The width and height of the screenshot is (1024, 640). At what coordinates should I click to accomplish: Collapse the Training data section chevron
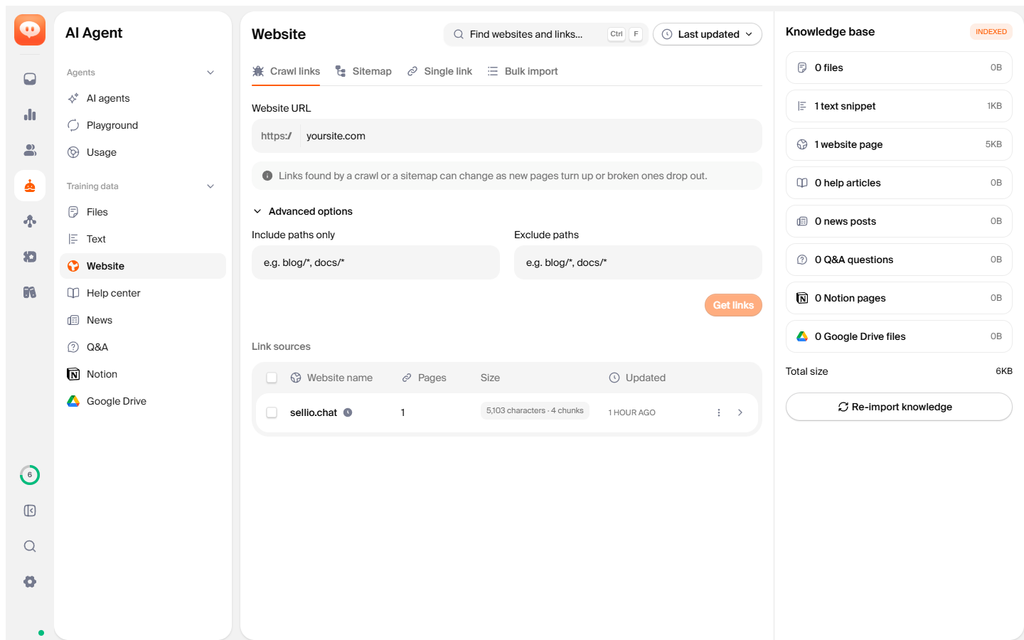210,186
